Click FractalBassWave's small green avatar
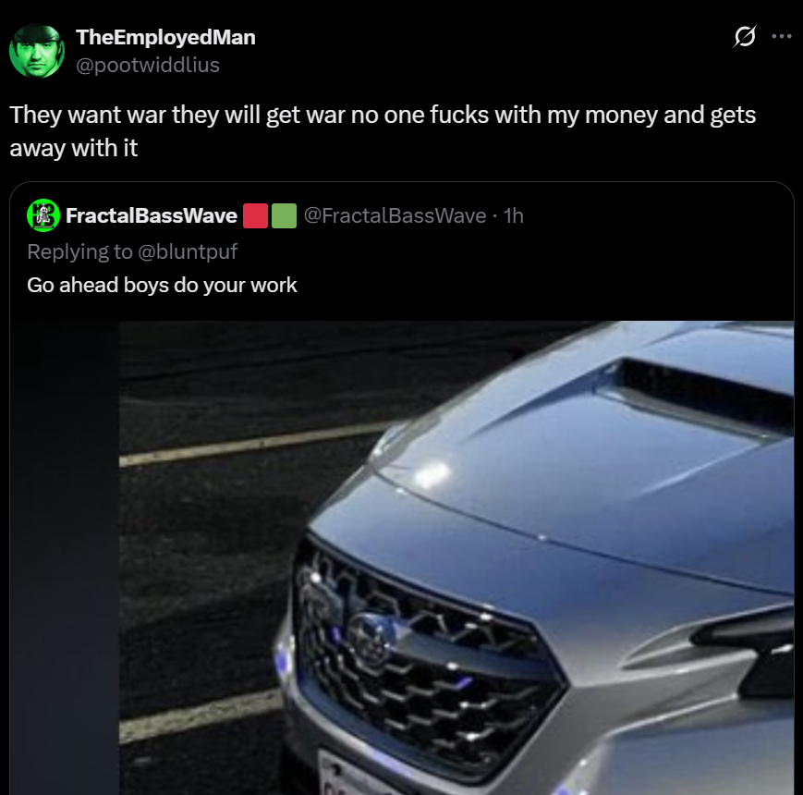Image resolution: width=803 pixels, height=795 pixels. [x=43, y=215]
